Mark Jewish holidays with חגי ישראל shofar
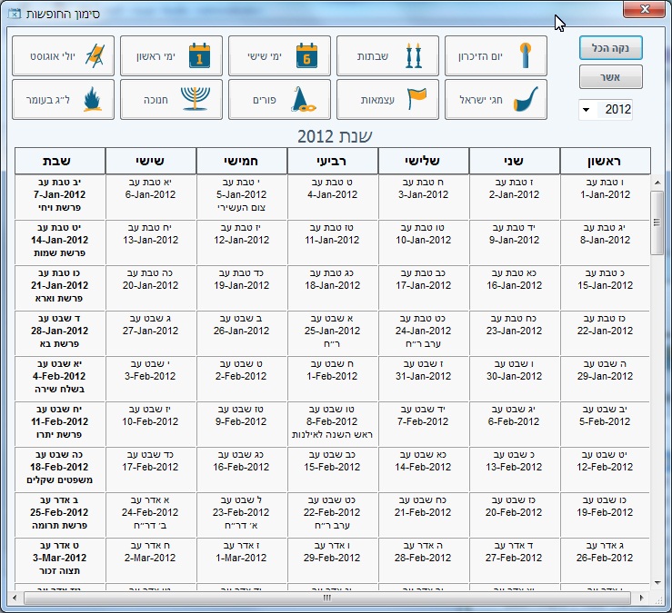Screen dimensions: 672x613 click(x=496, y=100)
